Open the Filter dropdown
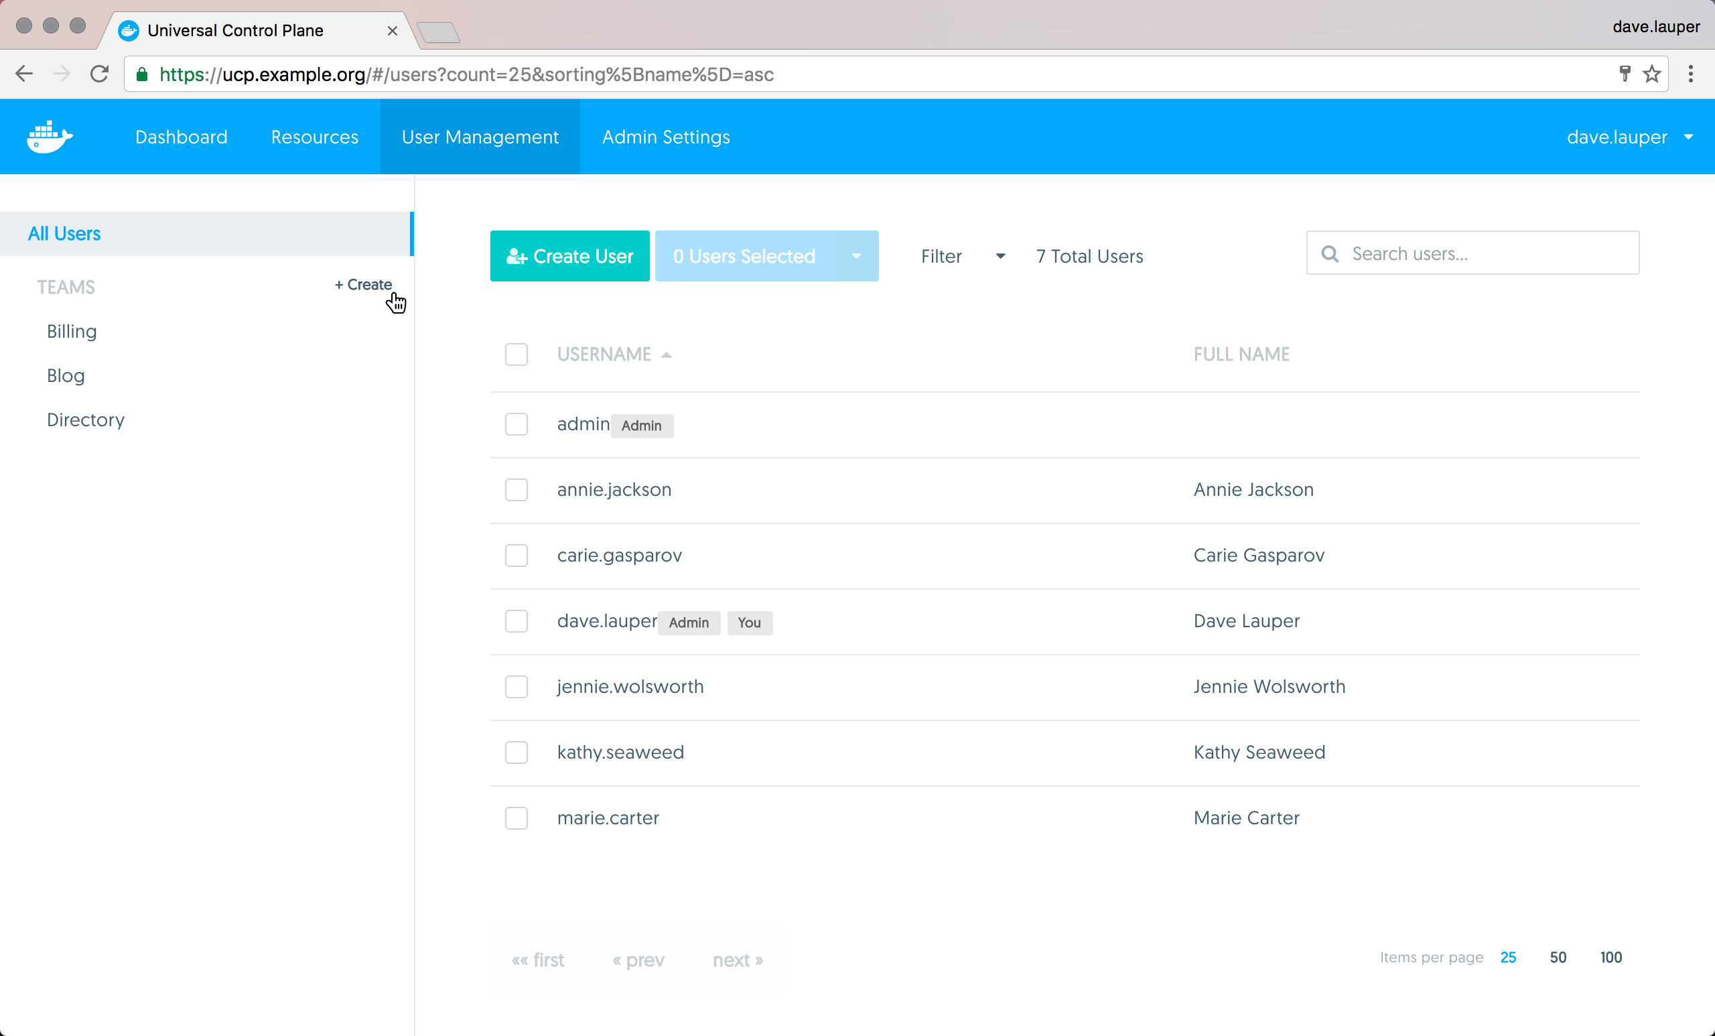 coord(963,256)
